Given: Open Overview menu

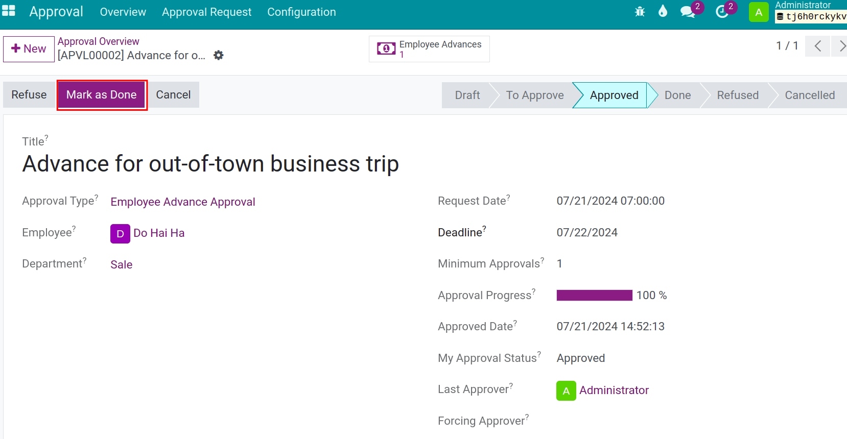Looking at the screenshot, I should click(123, 12).
